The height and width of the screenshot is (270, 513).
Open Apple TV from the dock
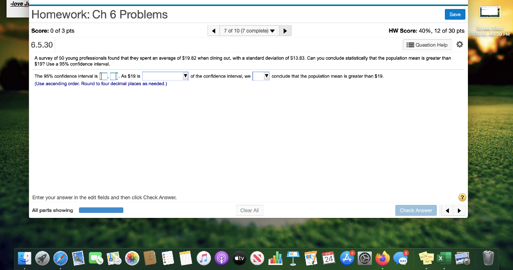click(x=239, y=258)
